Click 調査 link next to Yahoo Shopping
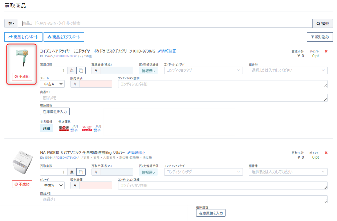 click(97, 130)
